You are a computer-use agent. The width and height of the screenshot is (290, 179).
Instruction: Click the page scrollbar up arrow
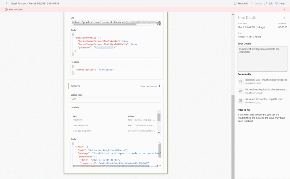(233, 14)
